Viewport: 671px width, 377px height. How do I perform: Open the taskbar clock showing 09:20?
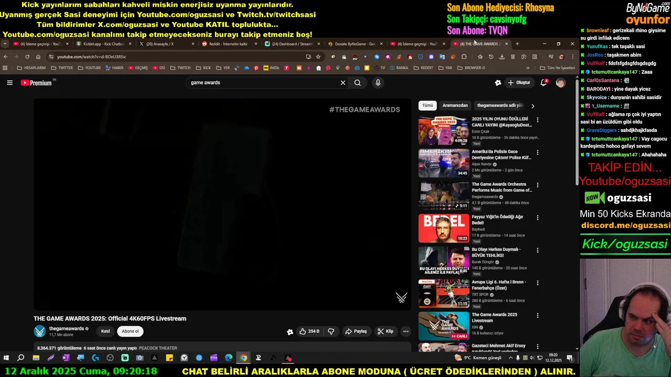click(x=553, y=358)
